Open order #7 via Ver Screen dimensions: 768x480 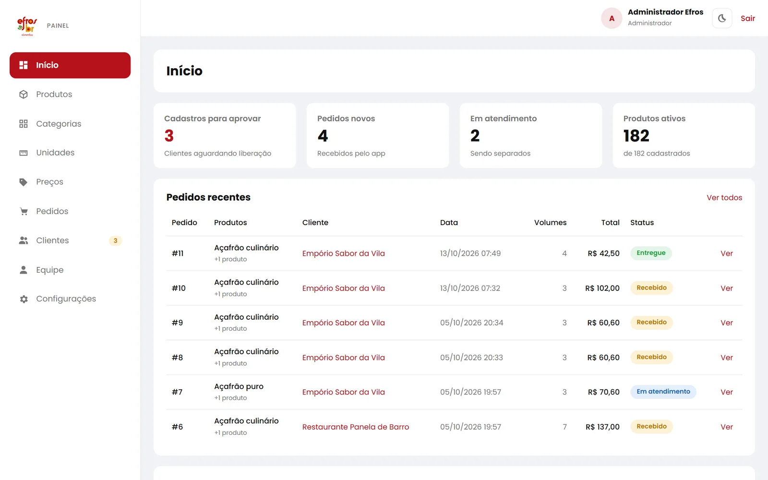727,392
